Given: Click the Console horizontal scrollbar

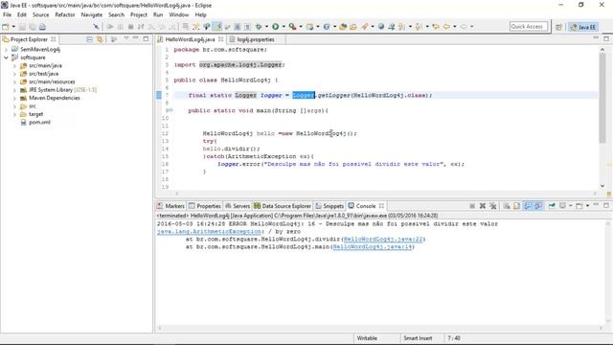Looking at the screenshot, I should pos(379,328).
